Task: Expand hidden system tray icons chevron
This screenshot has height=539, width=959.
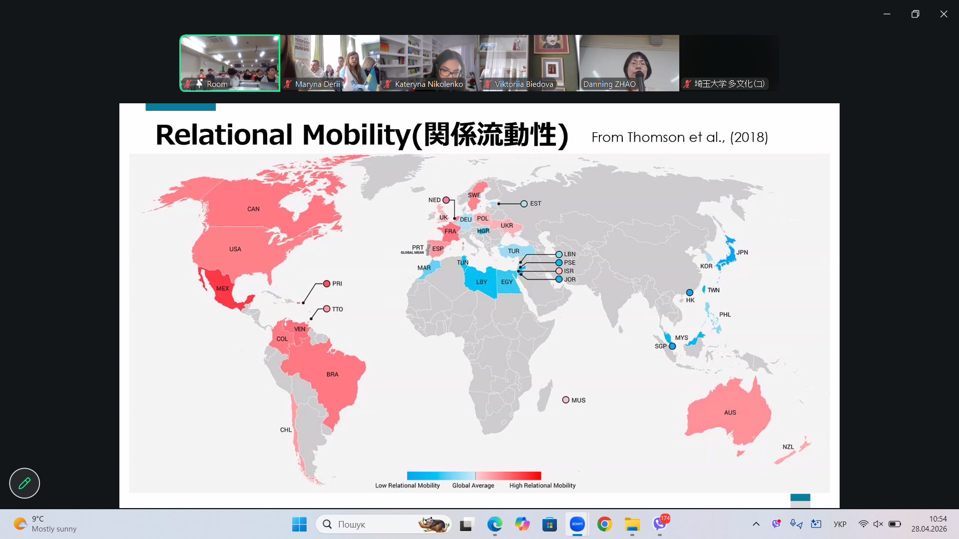Action: [x=756, y=524]
